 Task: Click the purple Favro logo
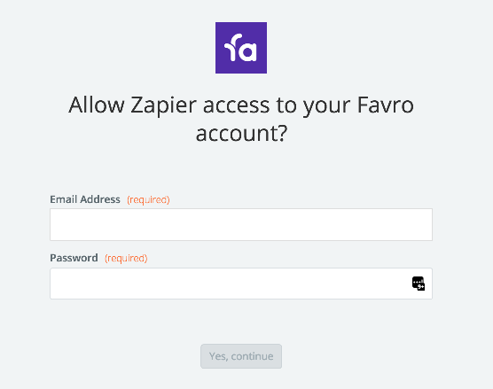pyautogui.click(x=241, y=48)
